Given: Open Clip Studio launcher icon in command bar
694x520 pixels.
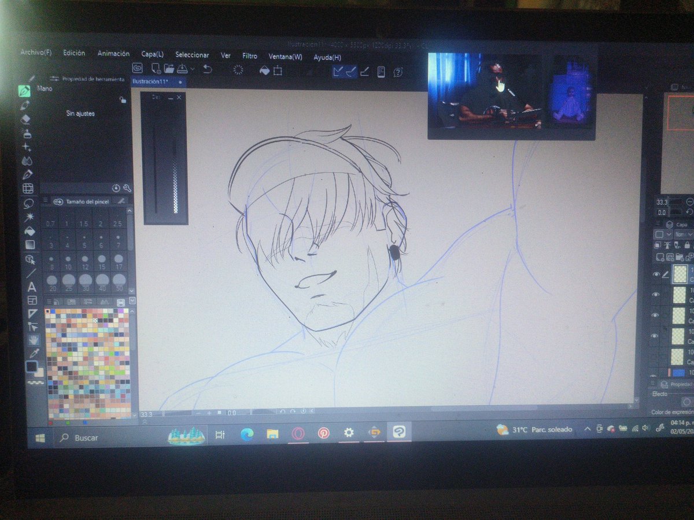Looking at the screenshot, I should click(x=138, y=69).
